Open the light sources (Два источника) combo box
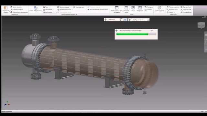Screen dimensions: 207x116 [x=50, y=12]
